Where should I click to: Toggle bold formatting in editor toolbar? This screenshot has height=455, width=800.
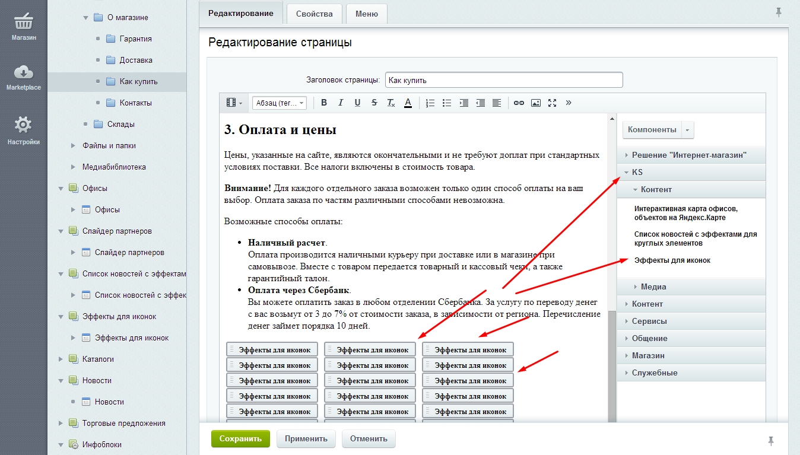click(x=324, y=103)
